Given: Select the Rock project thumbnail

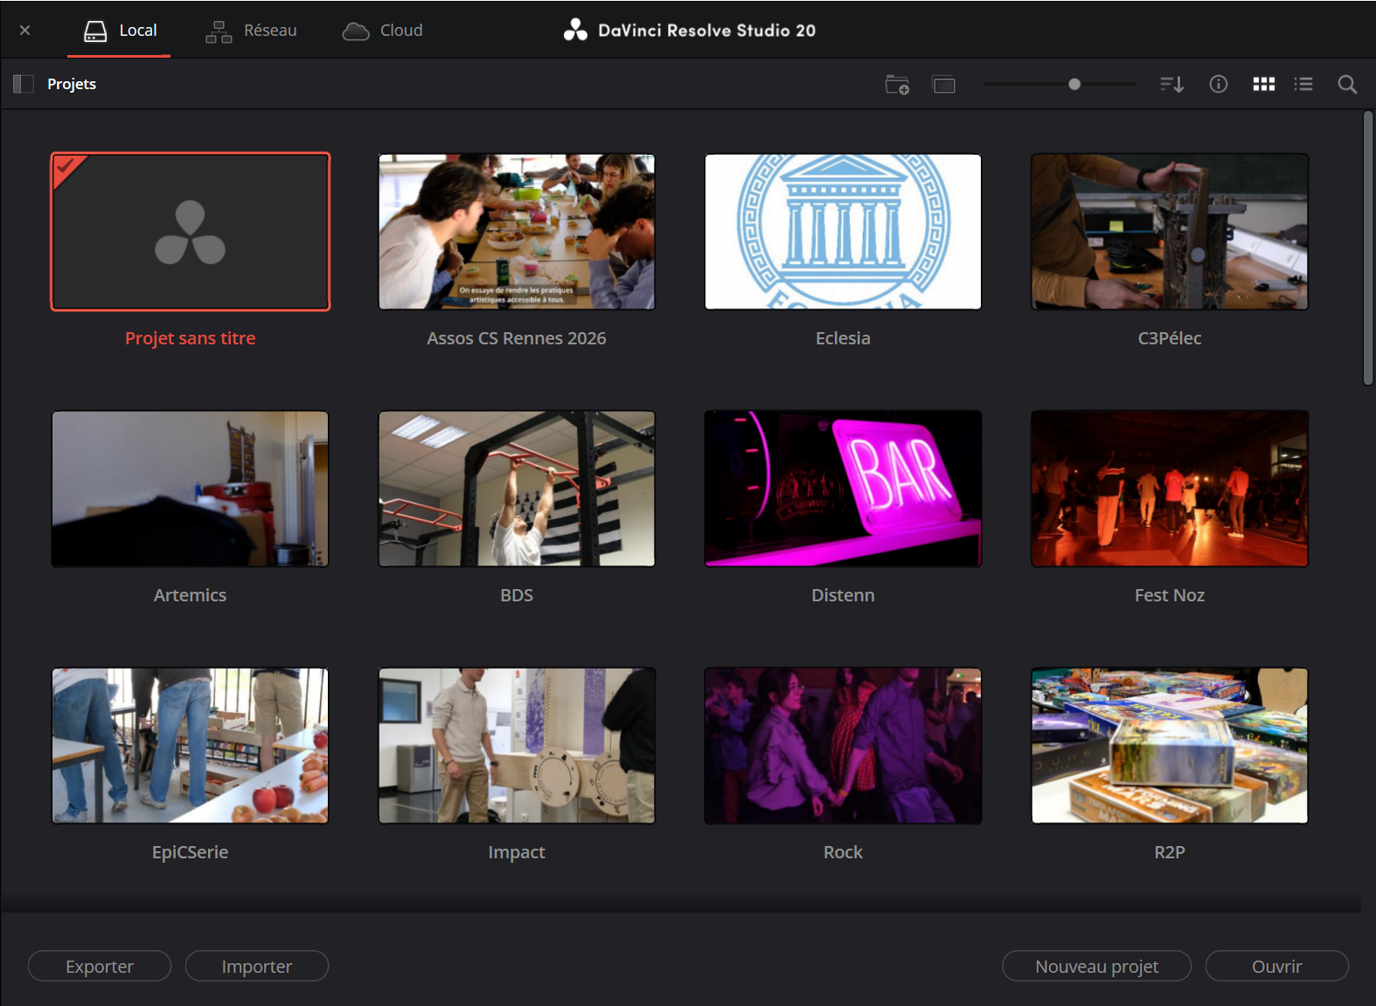Looking at the screenshot, I should 843,746.
